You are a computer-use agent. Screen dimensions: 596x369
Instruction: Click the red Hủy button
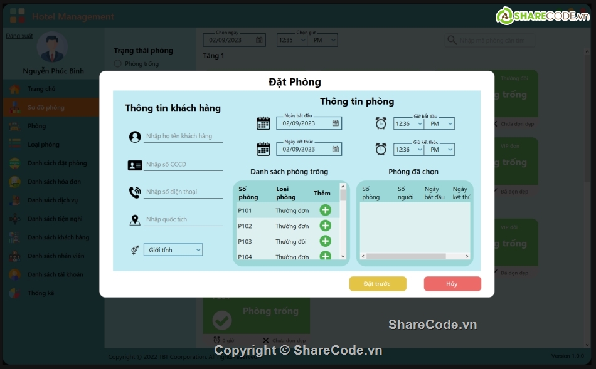452,284
